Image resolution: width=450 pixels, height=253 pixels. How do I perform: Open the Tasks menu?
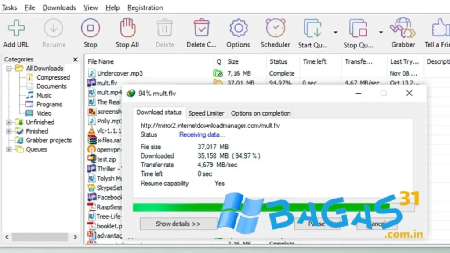10,7
